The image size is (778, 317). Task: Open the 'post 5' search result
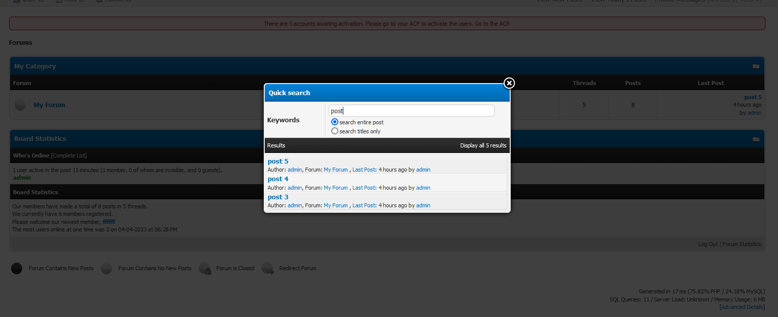click(x=278, y=162)
